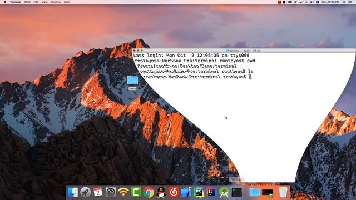The height and width of the screenshot is (200, 356).
Task: Open the Apple menu
Action: 5,2
